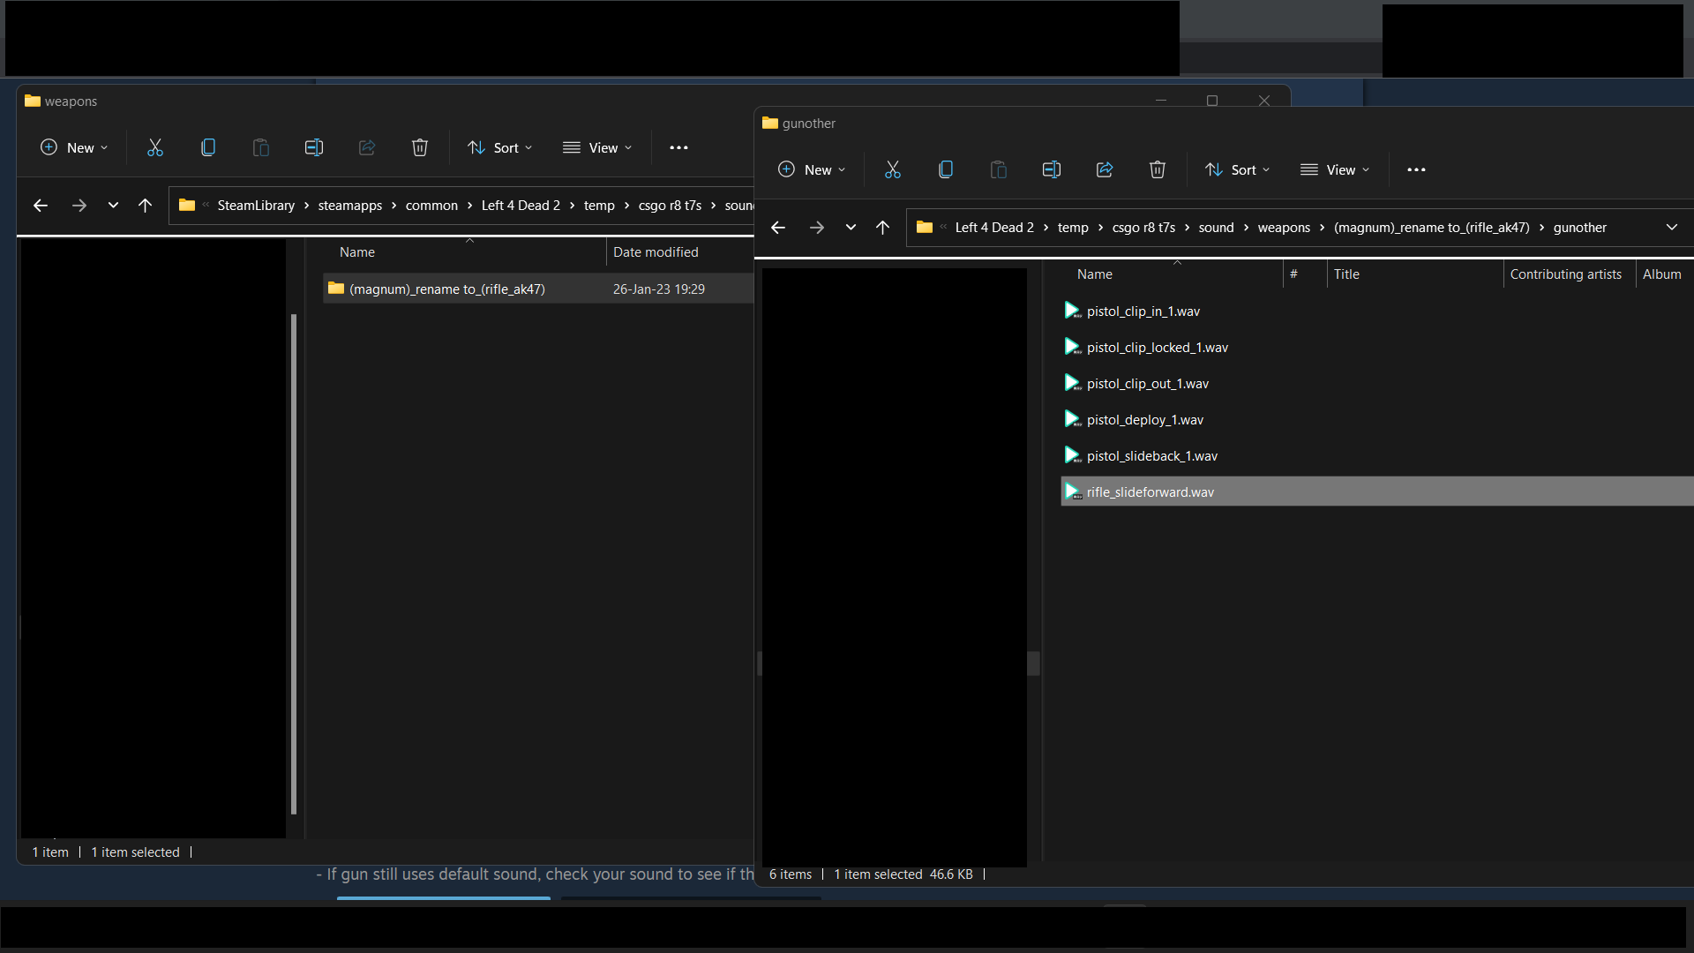Viewport: 1694px width, 953px height.
Task: Click Cut icon in weapons window
Action: [x=154, y=147]
